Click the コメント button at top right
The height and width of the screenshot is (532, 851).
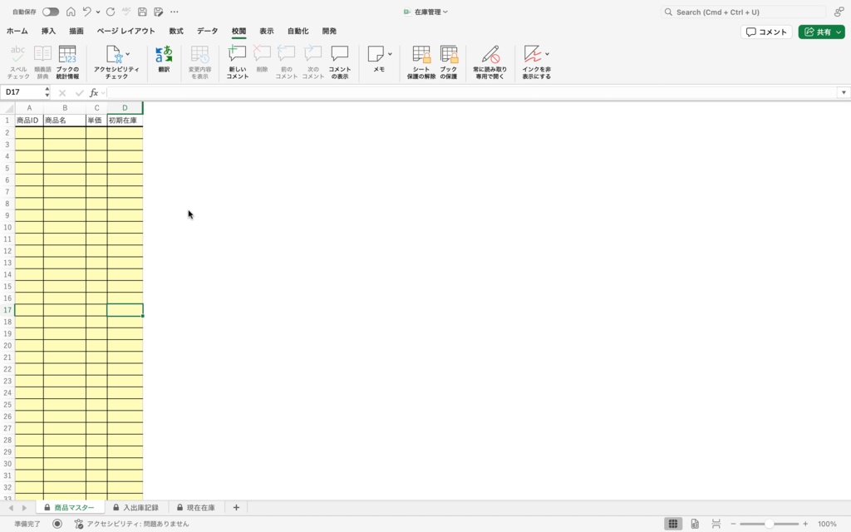pyautogui.click(x=766, y=32)
